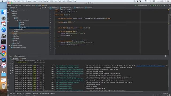
Task: Open Terminal app in the Dock
Action: [3, 42]
